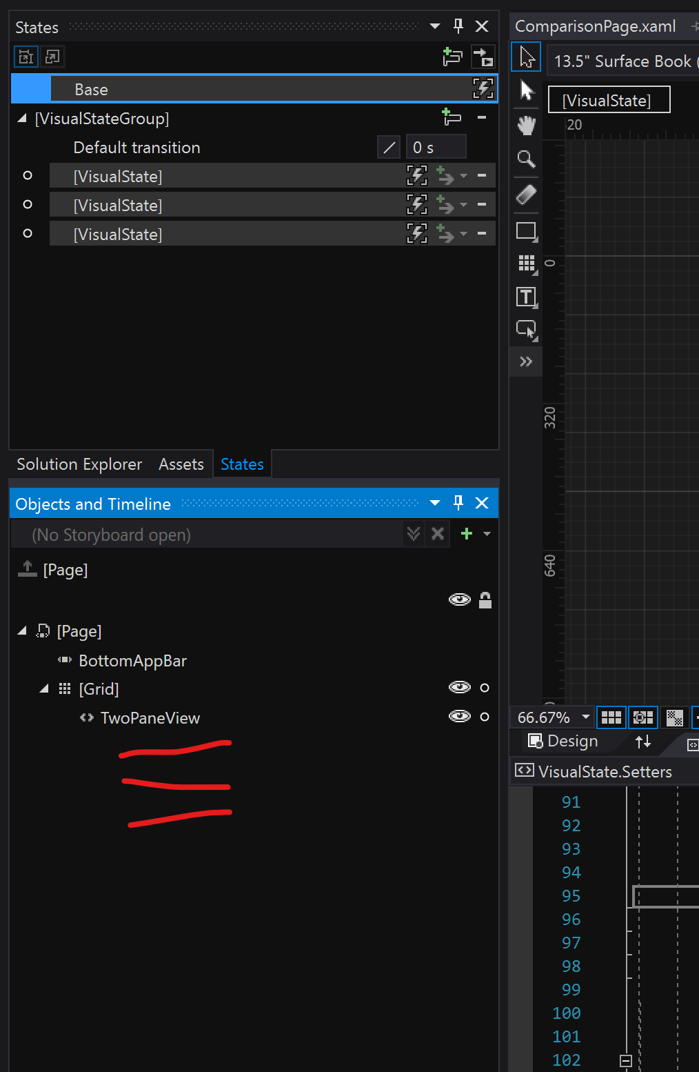
Task: Toggle first icon in States panel header
Action: pyautogui.click(x=26, y=57)
